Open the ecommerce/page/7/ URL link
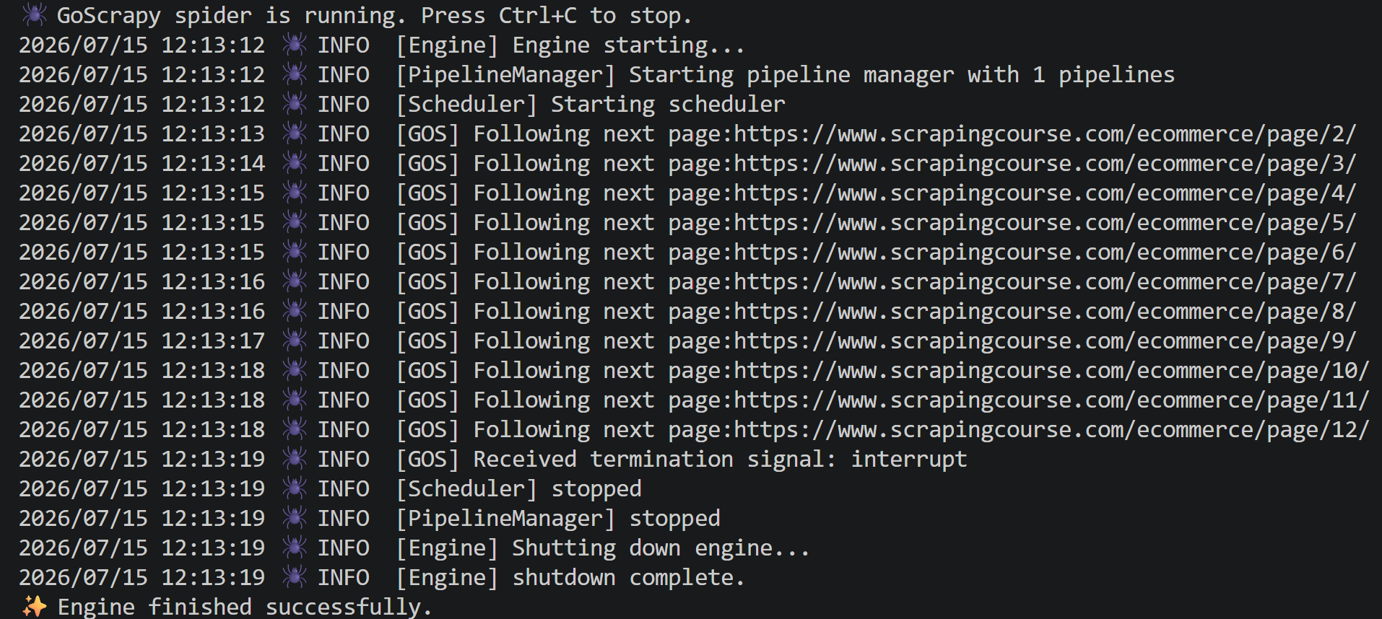Screen dimensions: 1382x619 point(1045,282)
